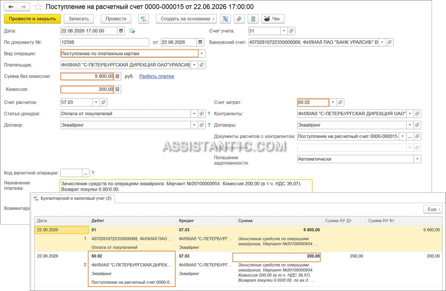This screenshot has width=446, height=291.
Task: Show help for Статья доходов question mark
Action: (x=209, y=113)
